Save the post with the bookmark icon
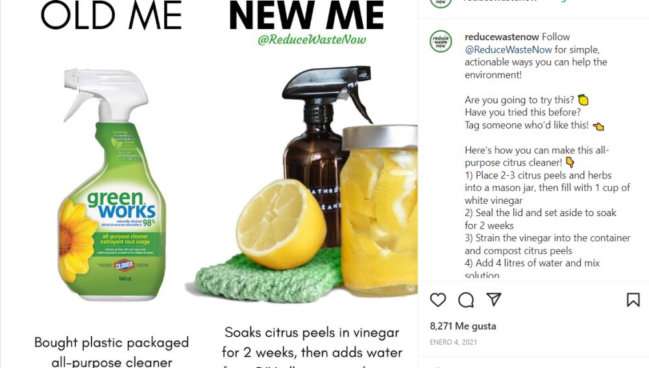The image size is (649, 368). coord(633,300)
